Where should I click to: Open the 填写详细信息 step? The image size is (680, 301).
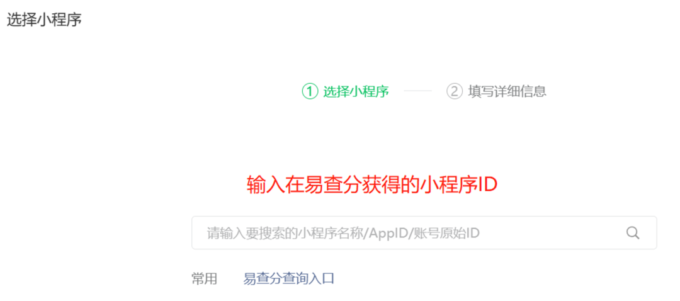(x=507, y=91)
